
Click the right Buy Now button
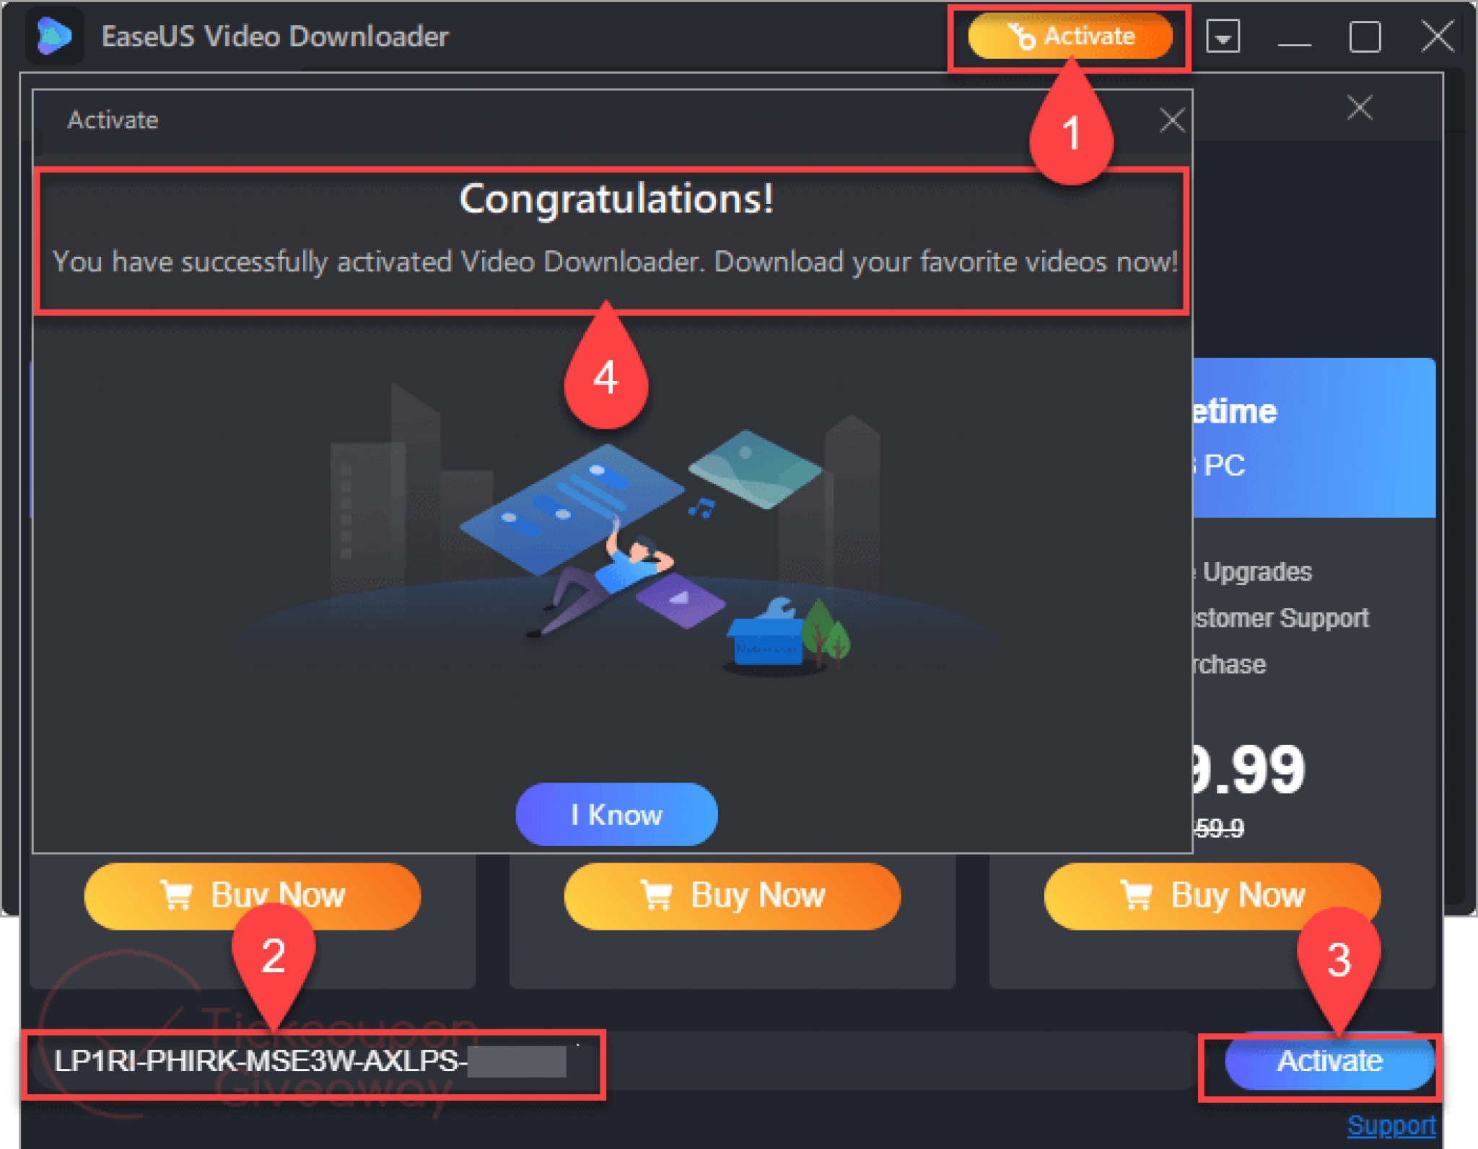1212,896
